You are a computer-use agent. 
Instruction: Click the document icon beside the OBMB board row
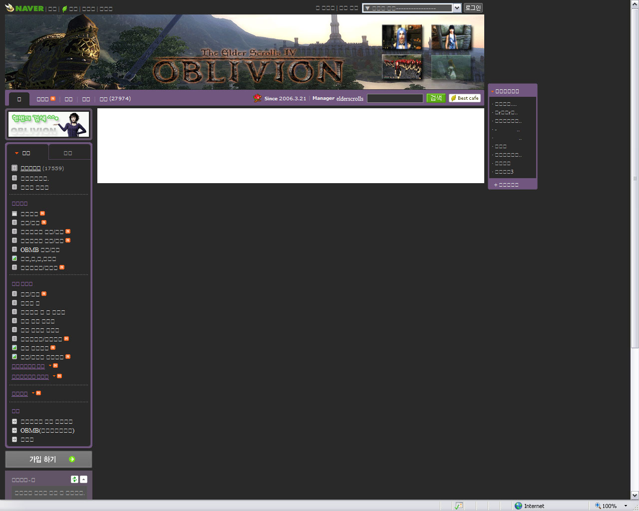click(14, 250)
